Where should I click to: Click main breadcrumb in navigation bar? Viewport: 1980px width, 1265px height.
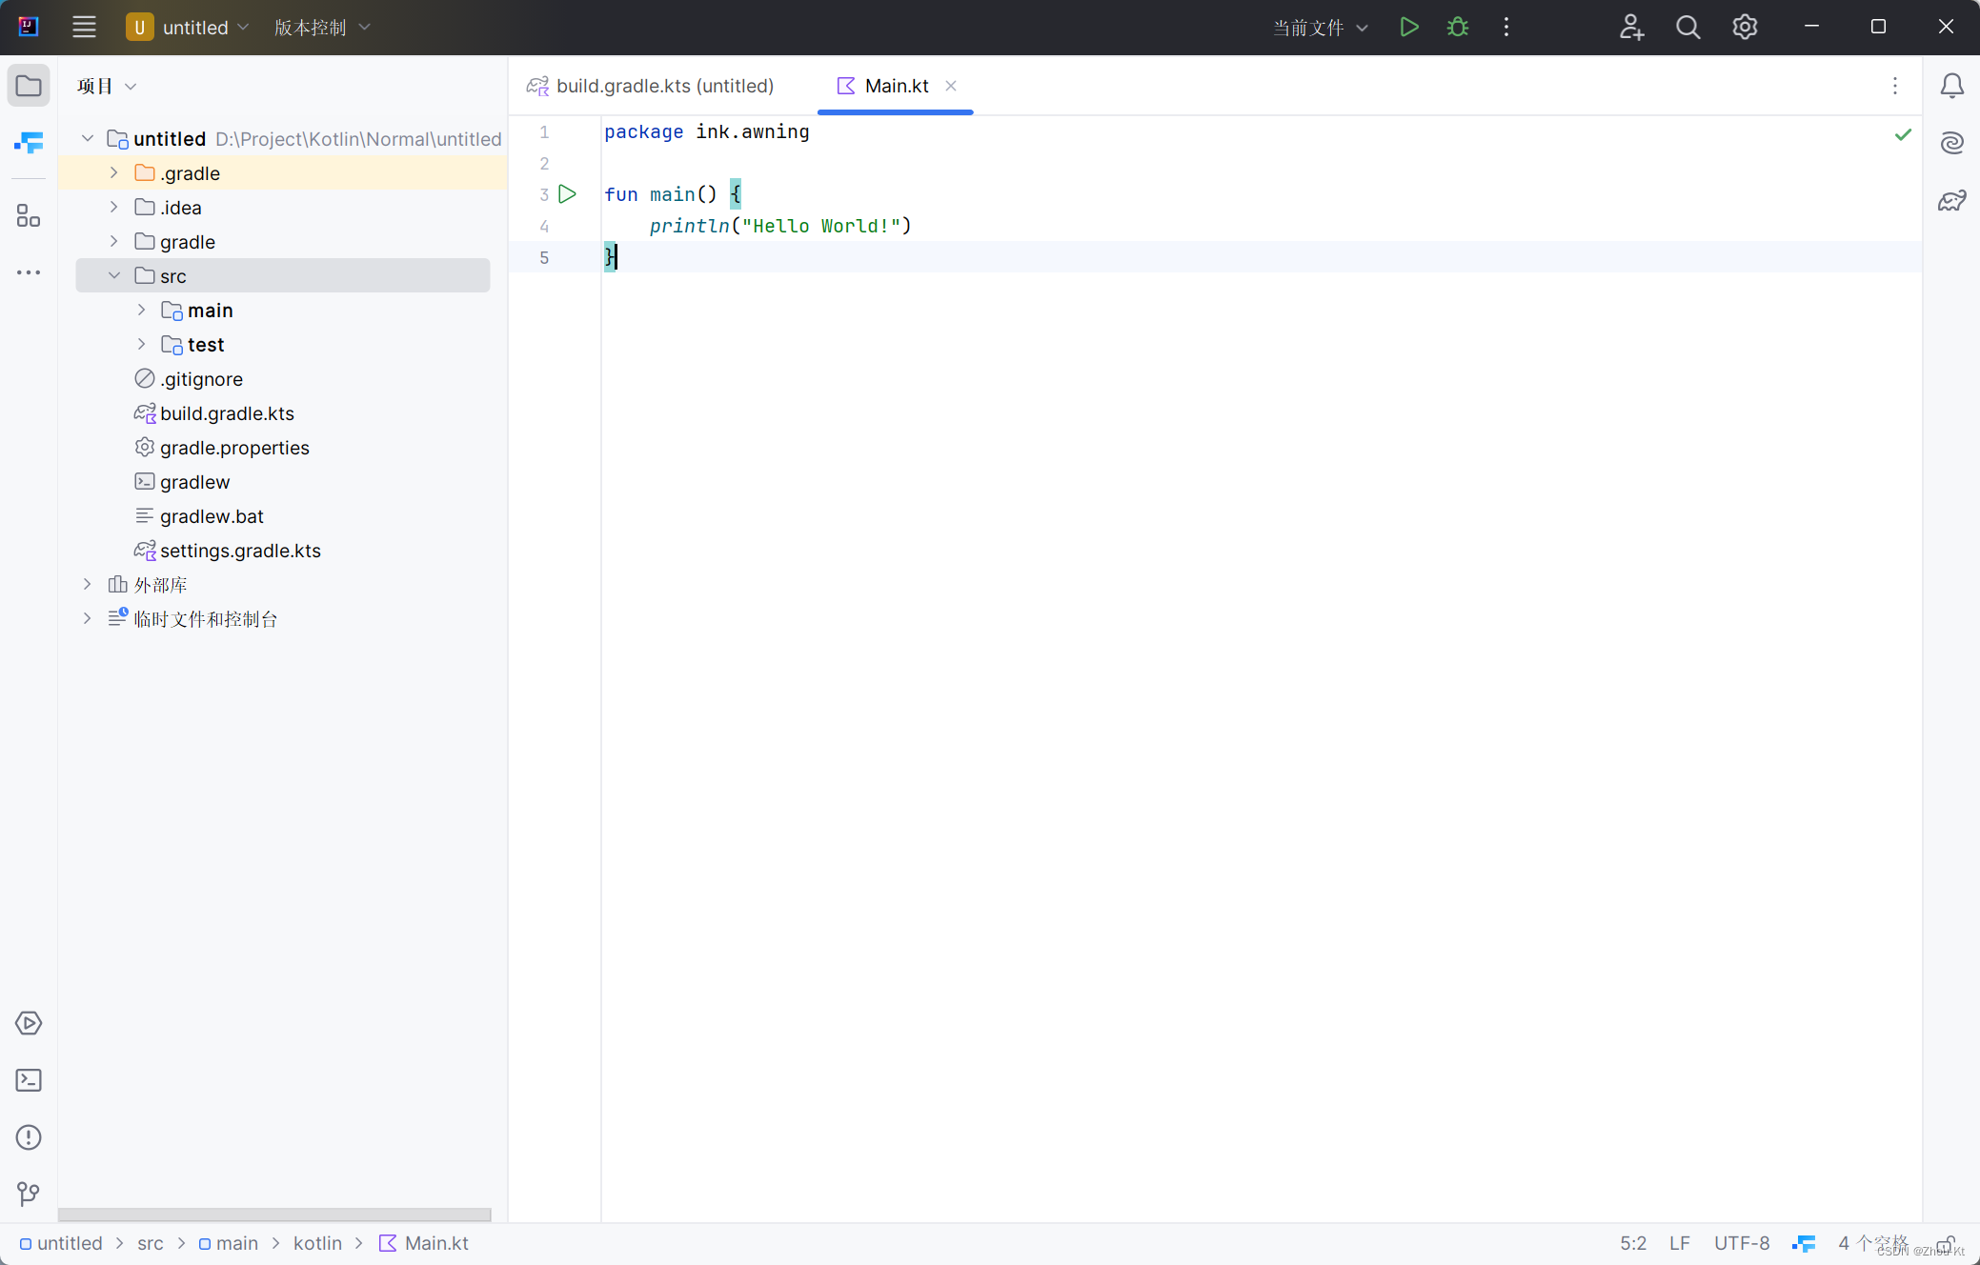pyautogui.click(x=229, y=1243)
